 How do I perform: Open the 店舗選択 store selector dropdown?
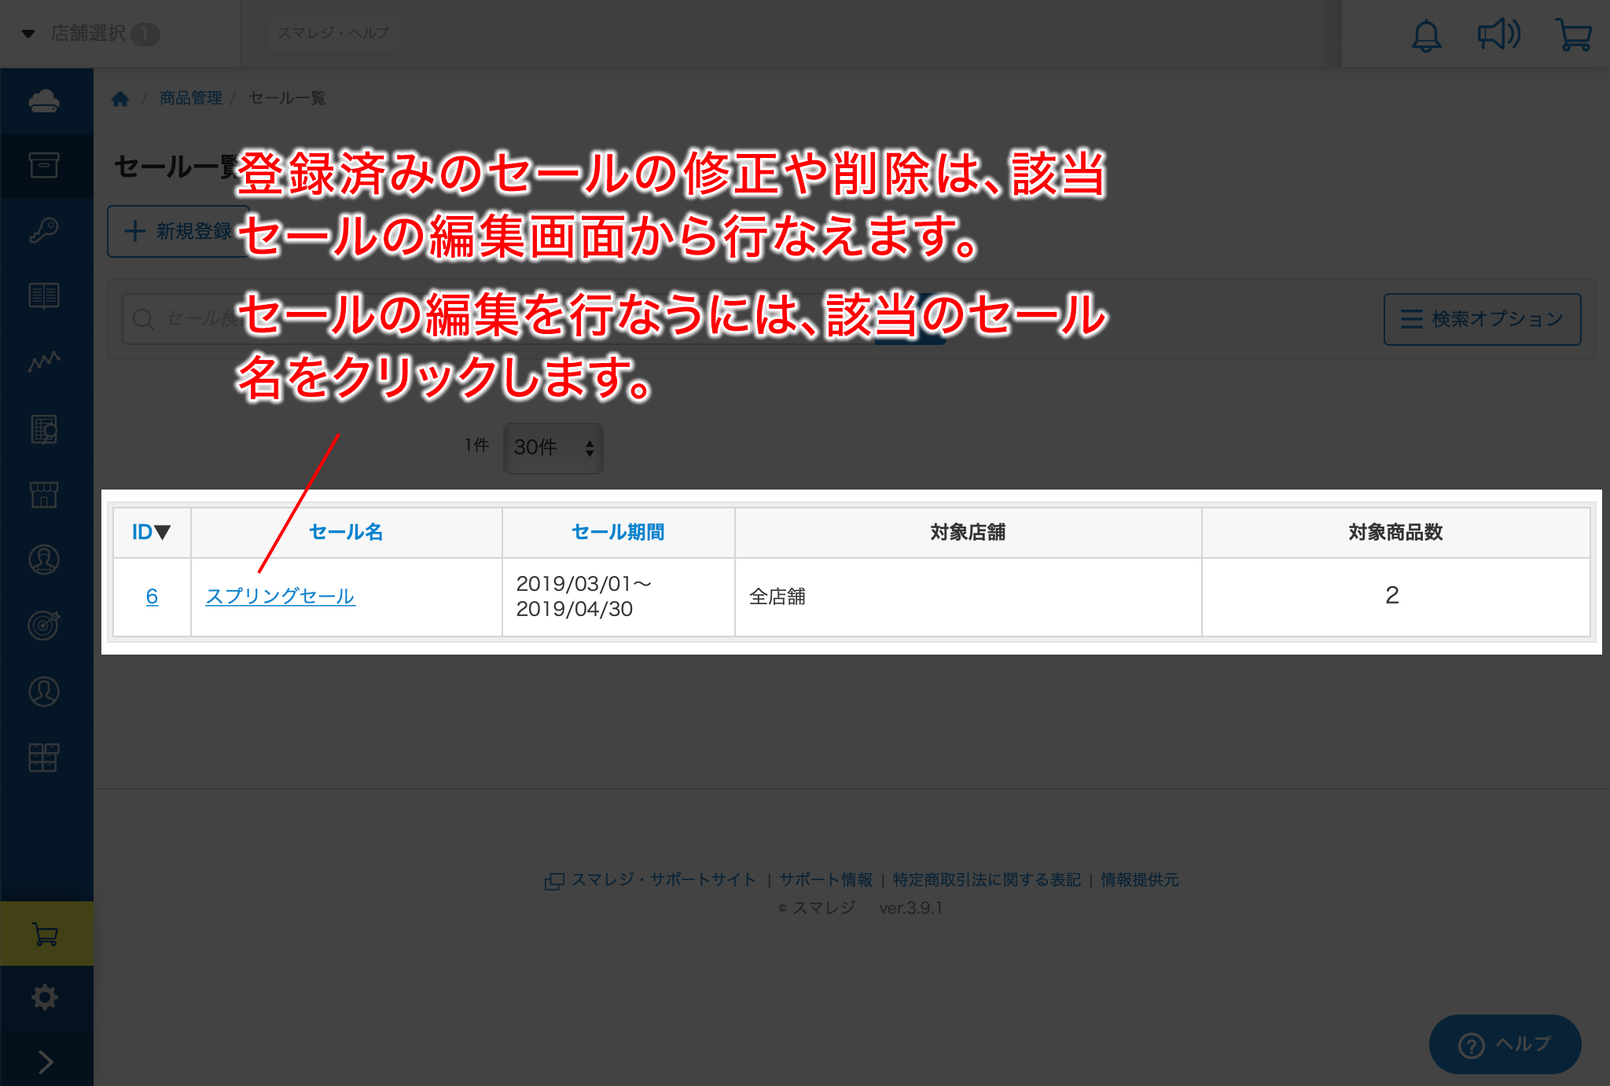[90, 34]
